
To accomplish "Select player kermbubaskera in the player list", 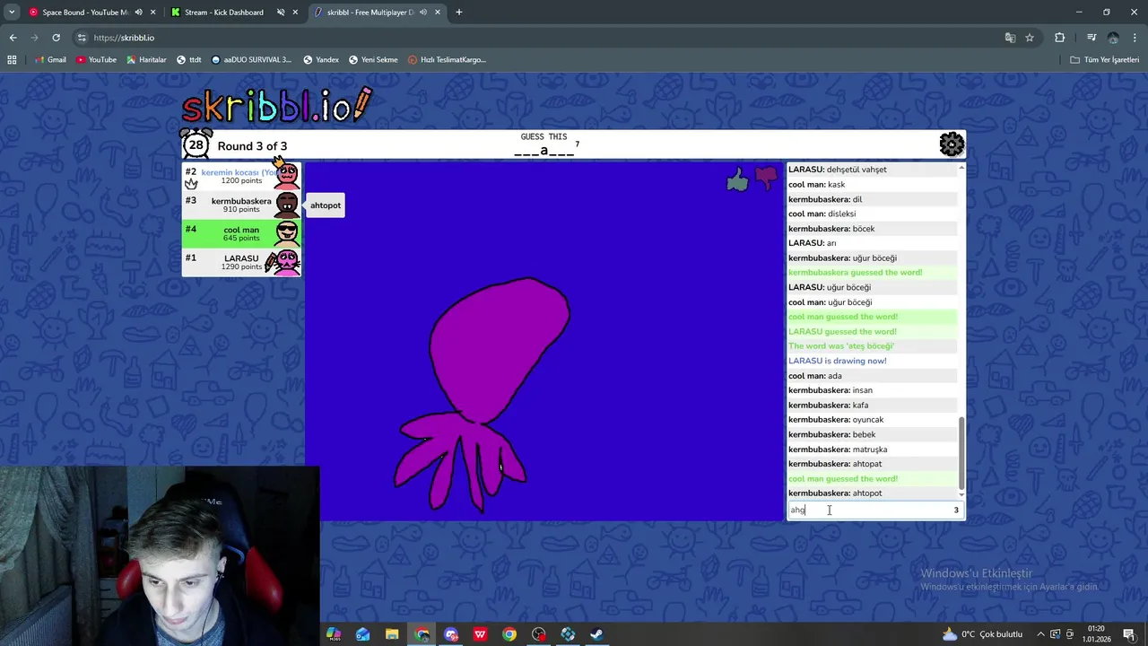I will (x=241, y=205).
